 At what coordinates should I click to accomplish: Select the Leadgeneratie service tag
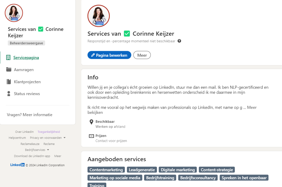coord(142,170)
